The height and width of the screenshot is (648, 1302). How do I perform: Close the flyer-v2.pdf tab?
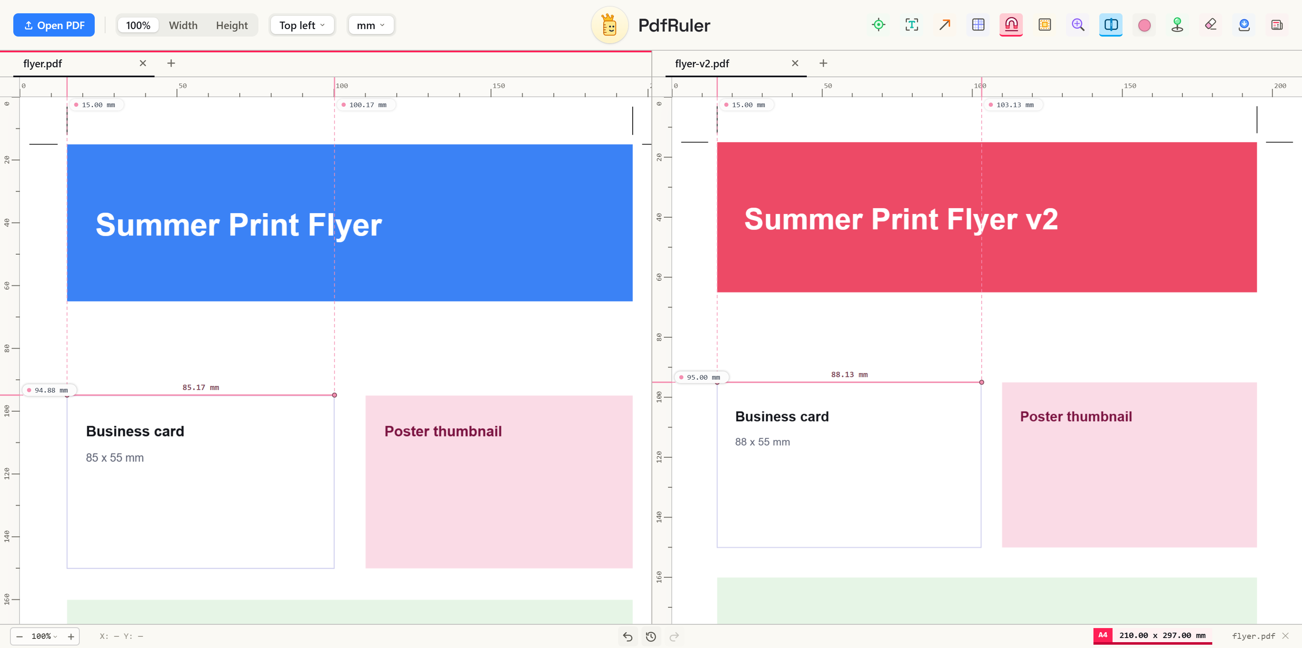point(795,63)
